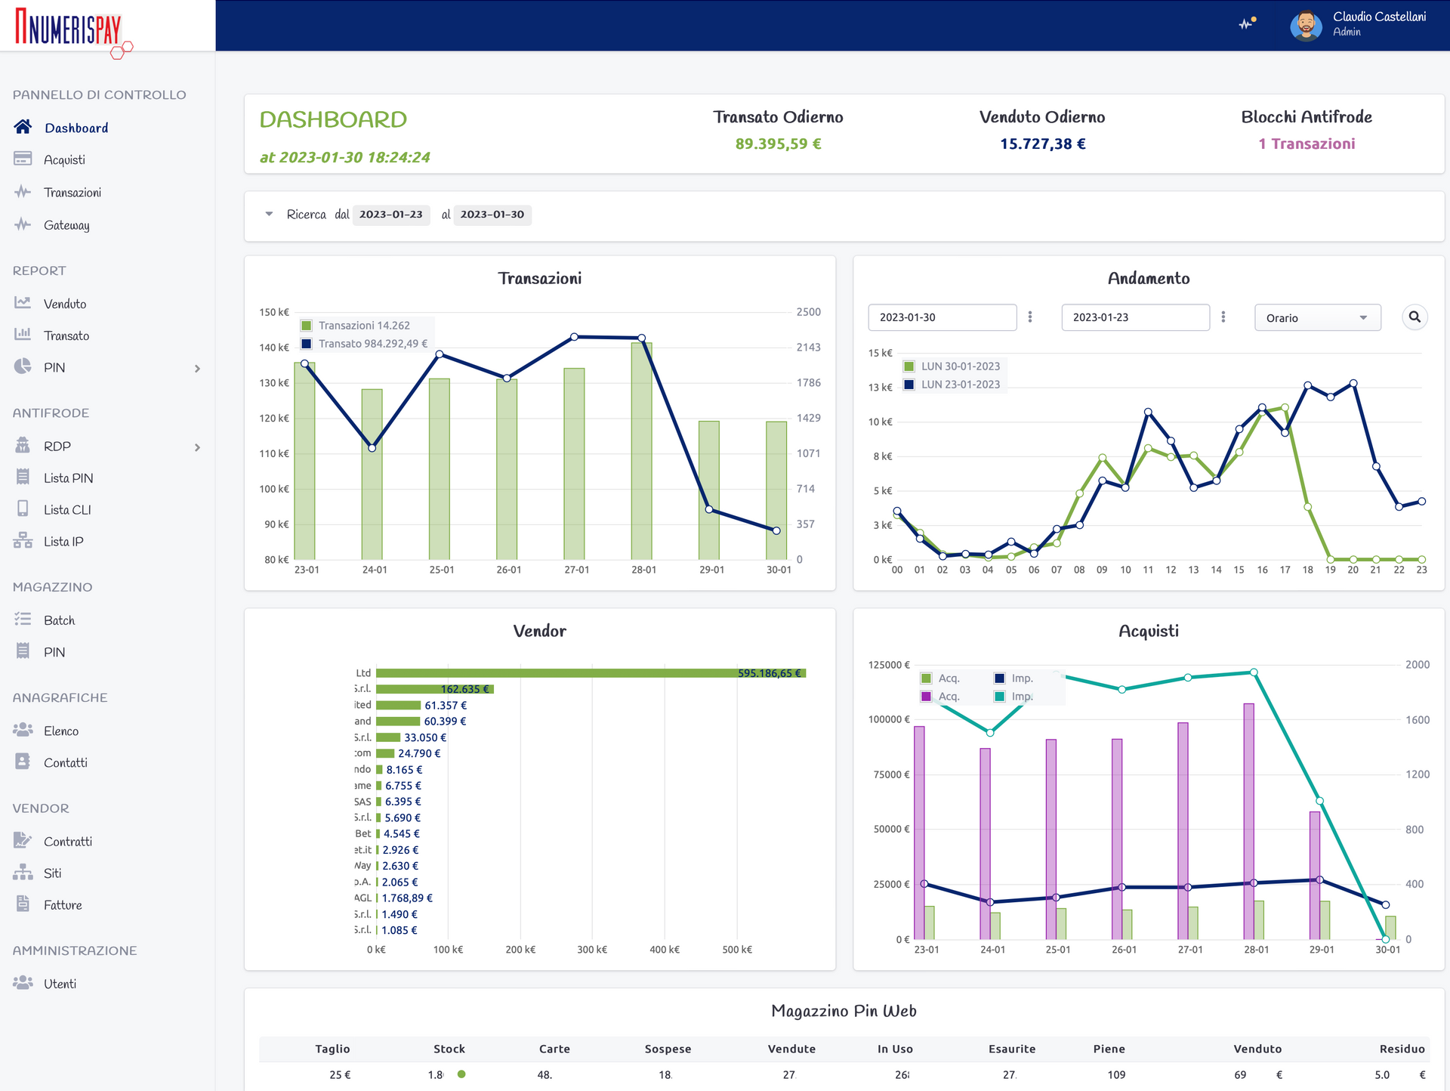Viewport: 1450px width, 1091px height.
Task: Click the Lista IP network icon
Action: click(23, 541)
